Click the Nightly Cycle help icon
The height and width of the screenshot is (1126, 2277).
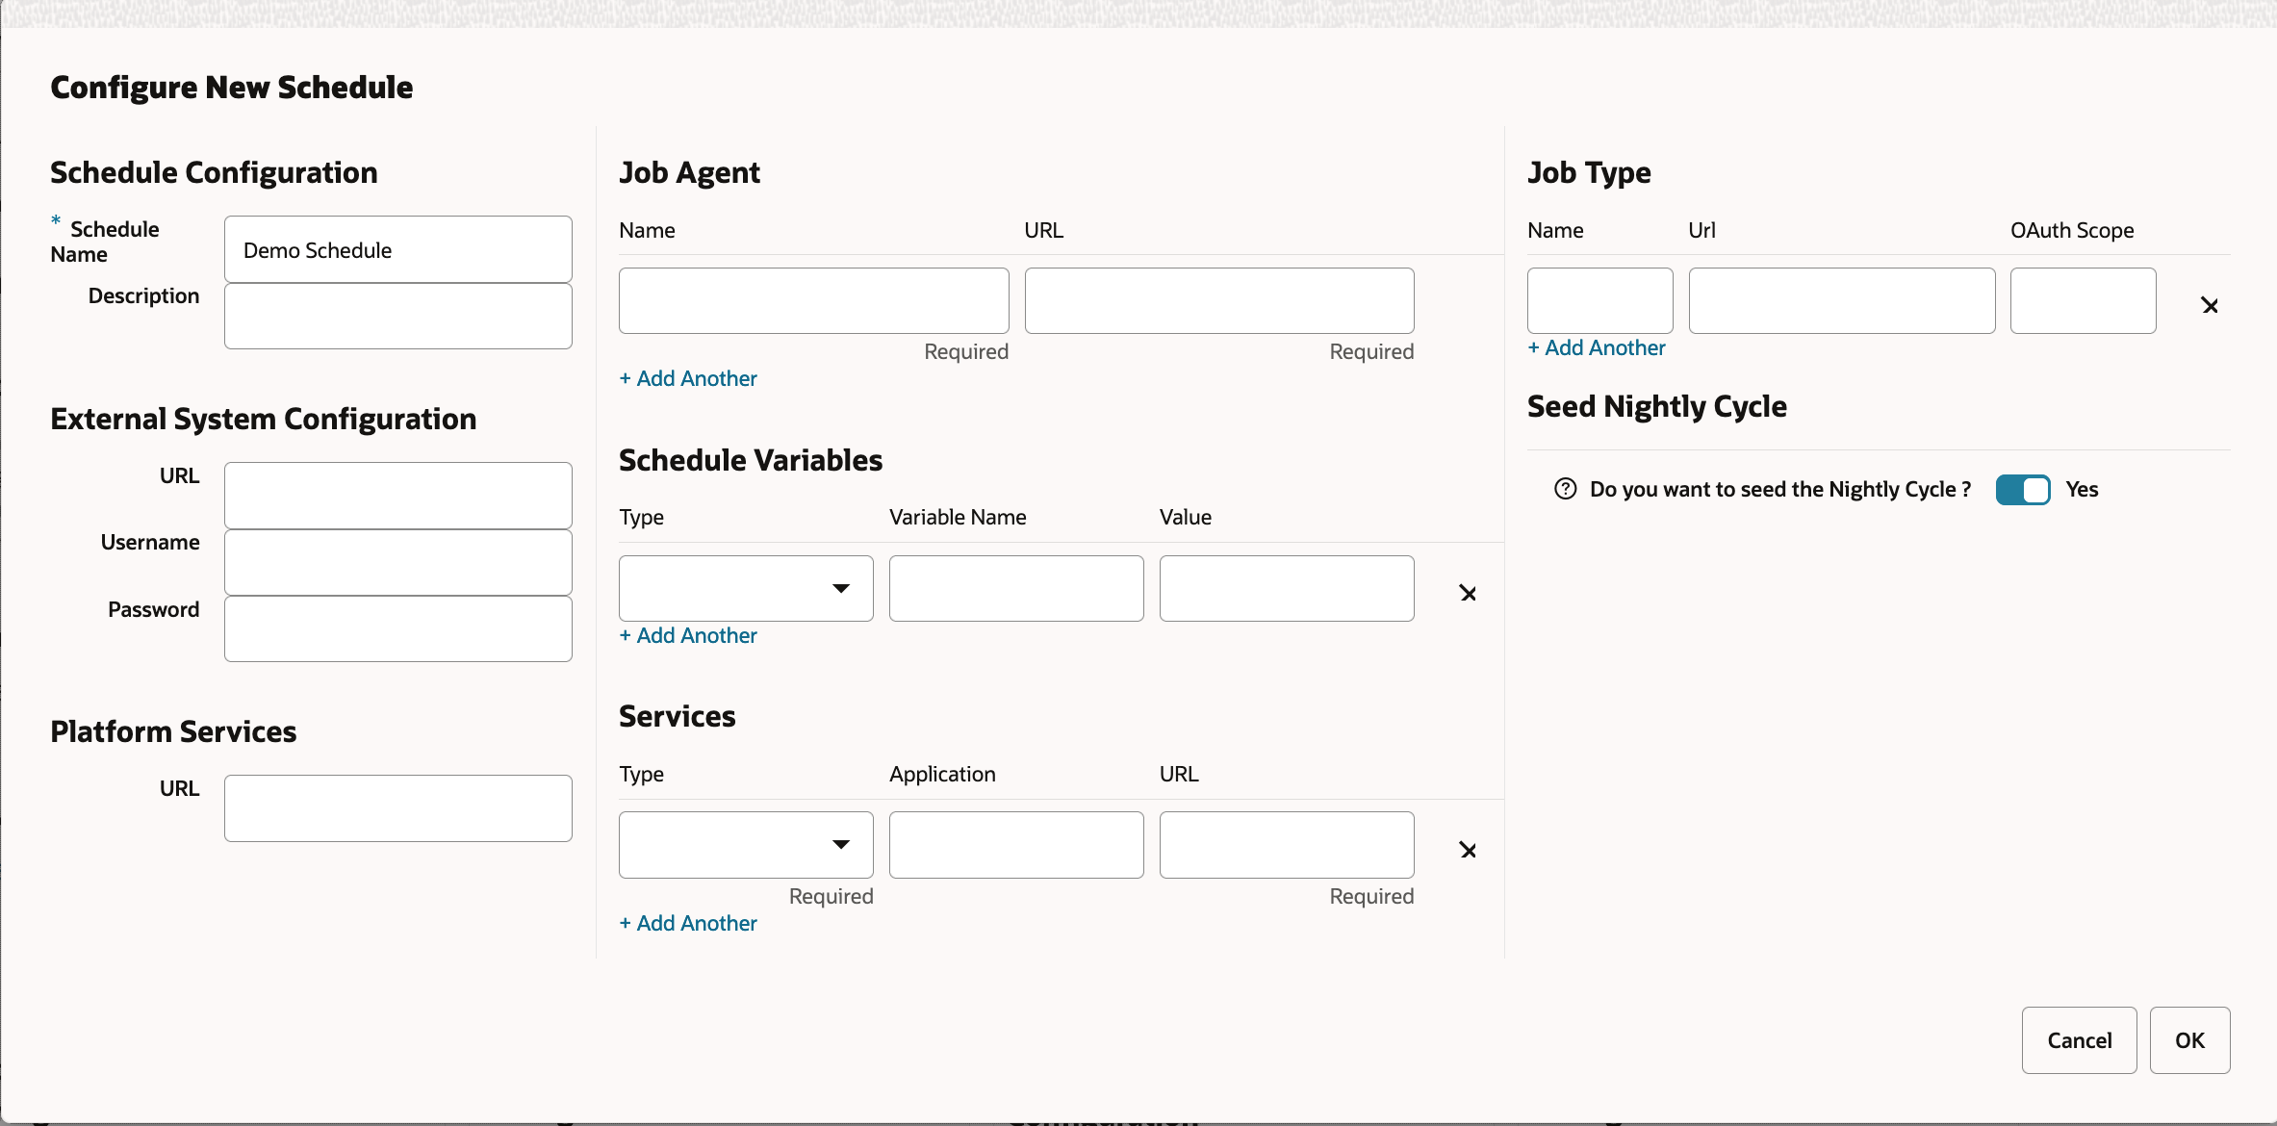pos(1566,489)
